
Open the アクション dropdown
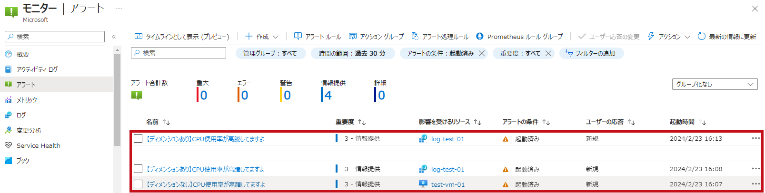(669, 37)
